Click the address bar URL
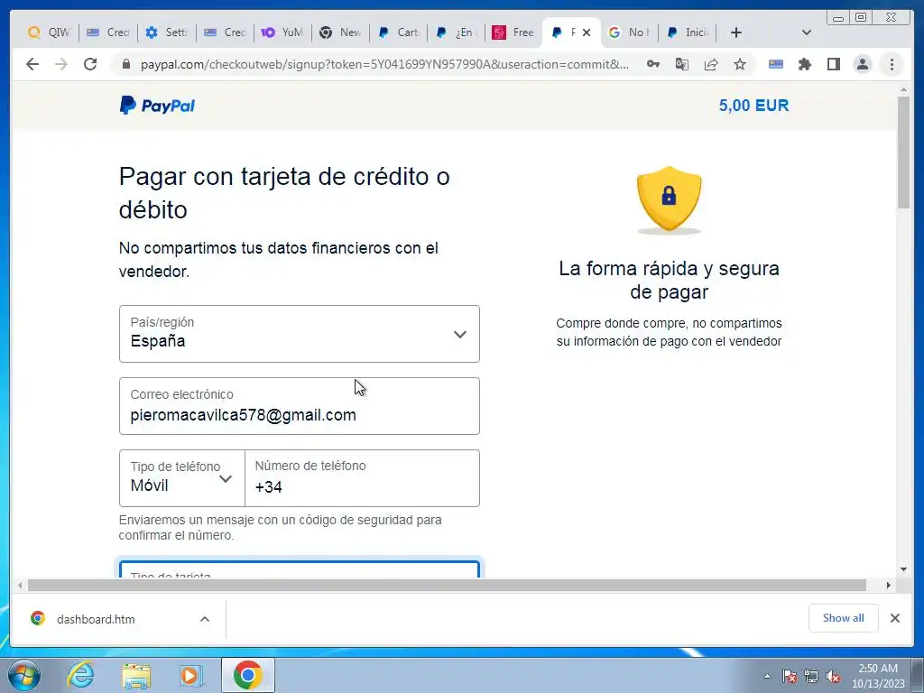Image resolution: width=924 pixels, height=693 pixels. coord(384,64)
